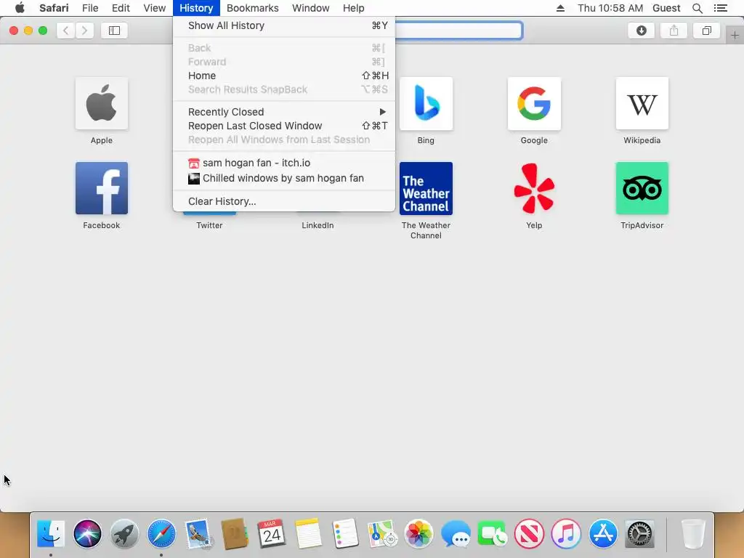
Task: Open App Store in Dock
Action: point(603,533)
